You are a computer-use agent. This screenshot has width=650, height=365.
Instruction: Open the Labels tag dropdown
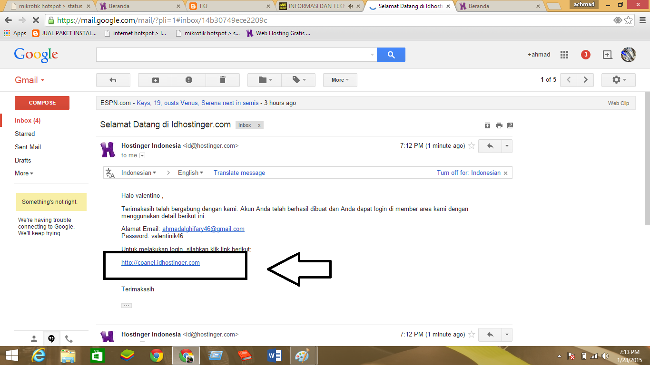click(x=298, y=80)
